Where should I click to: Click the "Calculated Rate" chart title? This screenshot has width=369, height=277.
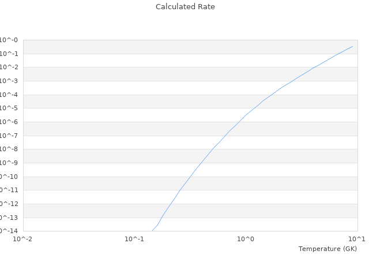coord(184,7)
